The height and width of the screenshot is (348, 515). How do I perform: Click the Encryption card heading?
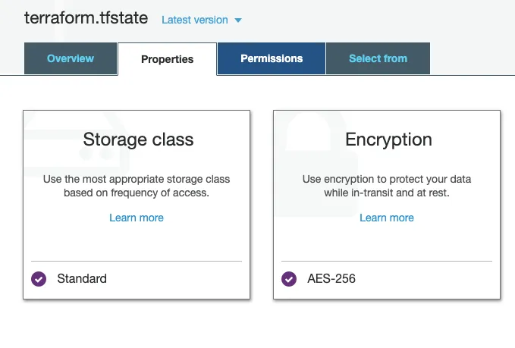click(x=388, y=140)
